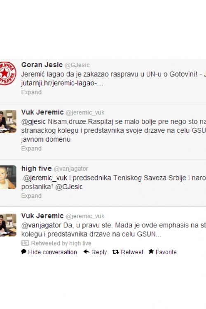Image resolution: width=206 pixels, height=309 pixels.
Task: Click the @vanjagator mention in last tweet
Action: pyautogui.click(x=41, y=225)
